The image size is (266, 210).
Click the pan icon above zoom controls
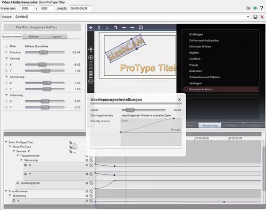[x=91, y=49]
